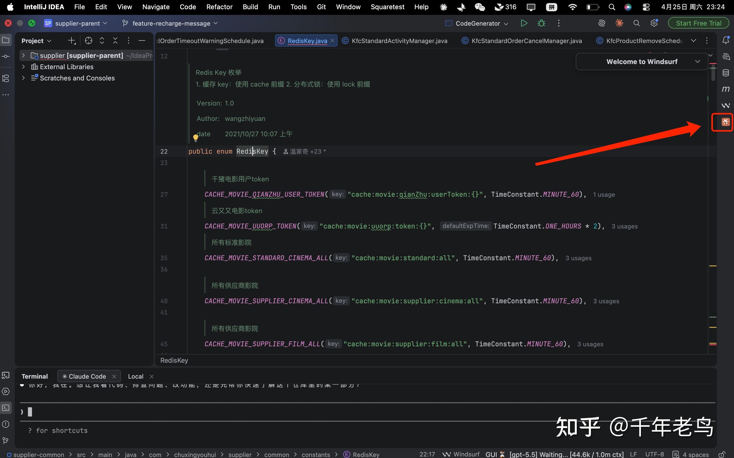Open CodeGenerator run configuration dropdown
The height and width of the screenshot is (458, 734).
click(x=477, y=23)
